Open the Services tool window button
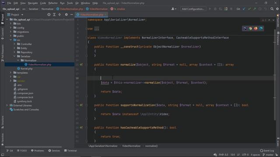Viewport: 280px width, 157px height. click(x=54, y=150)
